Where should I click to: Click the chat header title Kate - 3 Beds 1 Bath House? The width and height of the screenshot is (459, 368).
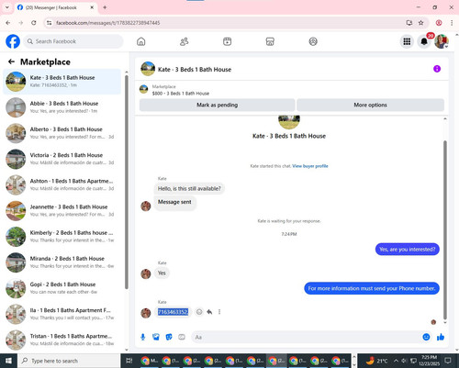pyautogui.click(x=195, y=70)
